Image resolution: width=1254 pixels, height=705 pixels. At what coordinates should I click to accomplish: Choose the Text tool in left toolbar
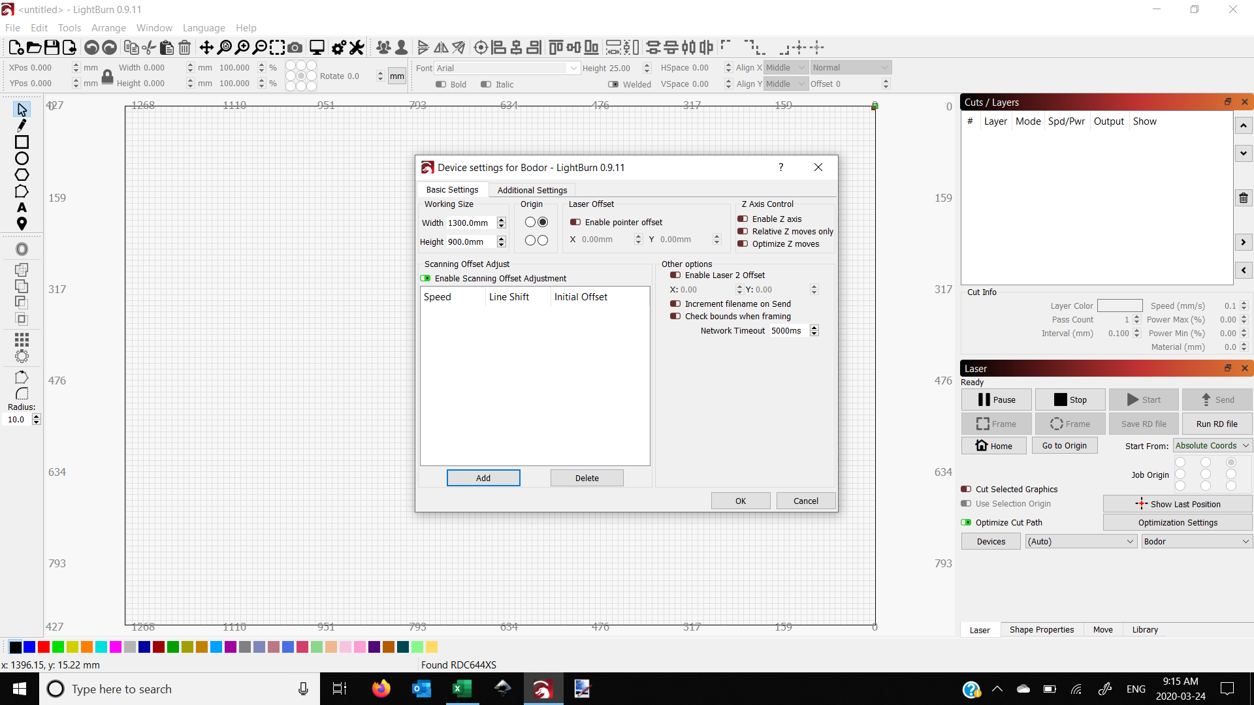(22, 207)
